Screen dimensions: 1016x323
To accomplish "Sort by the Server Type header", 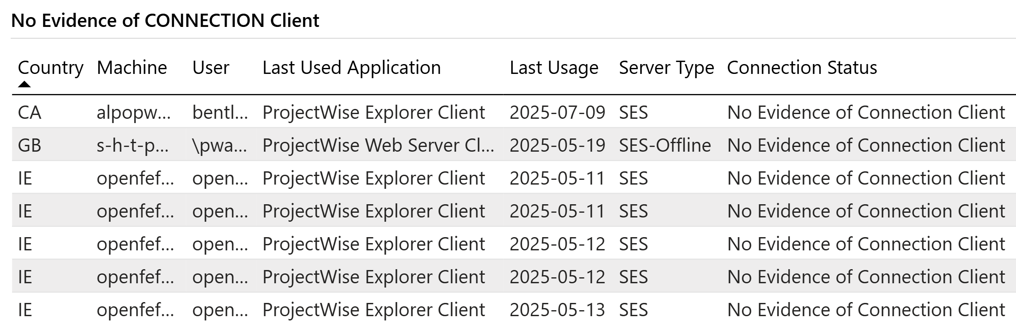I will click(666, 68).
